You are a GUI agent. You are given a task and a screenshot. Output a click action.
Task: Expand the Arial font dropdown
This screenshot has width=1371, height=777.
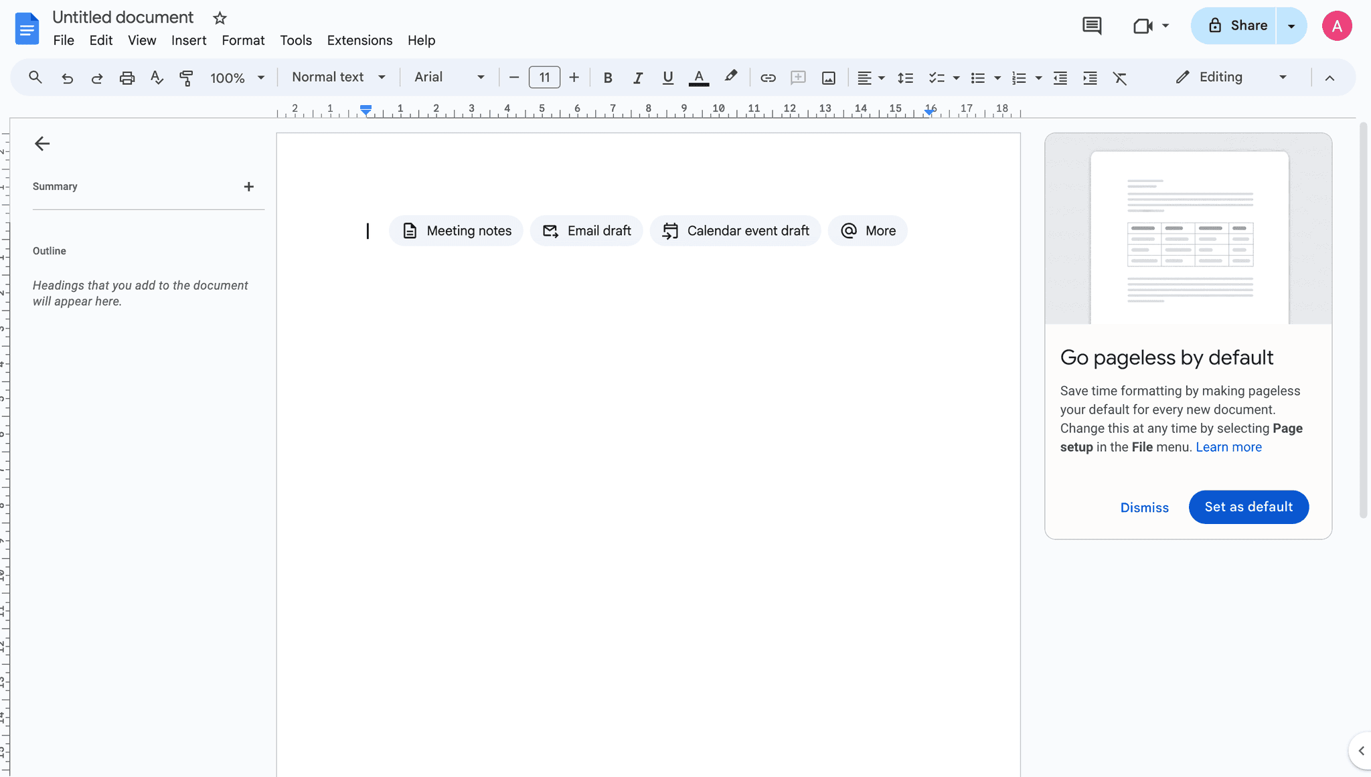pos(449,77)
